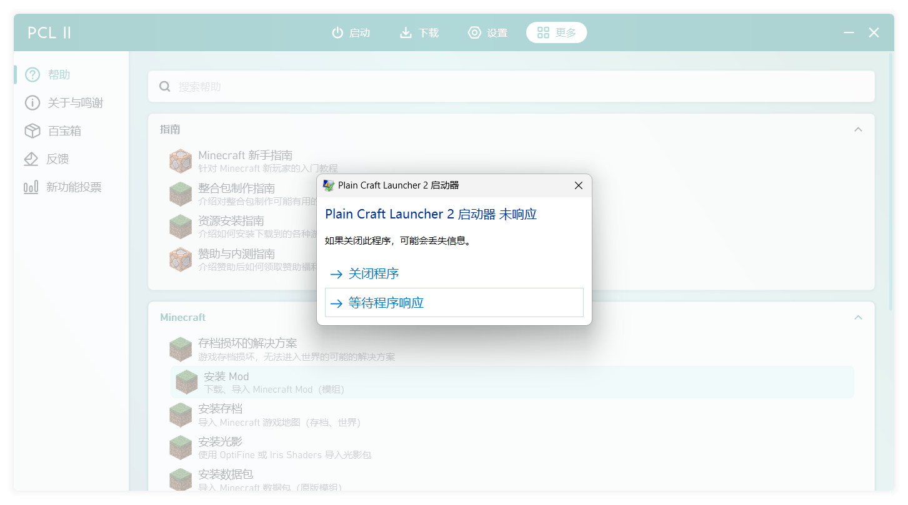Open 反馈 in the sidebar
Screen dimensions: 908x505
pos(71,159)
